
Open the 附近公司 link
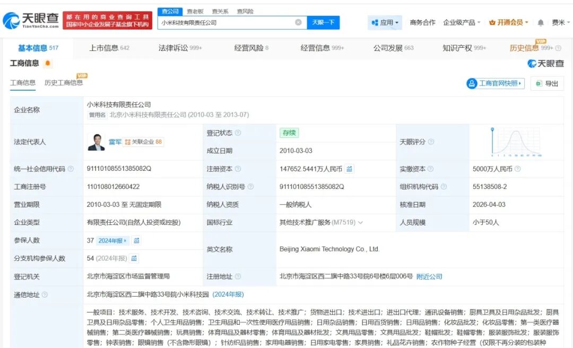click(429, 277)
